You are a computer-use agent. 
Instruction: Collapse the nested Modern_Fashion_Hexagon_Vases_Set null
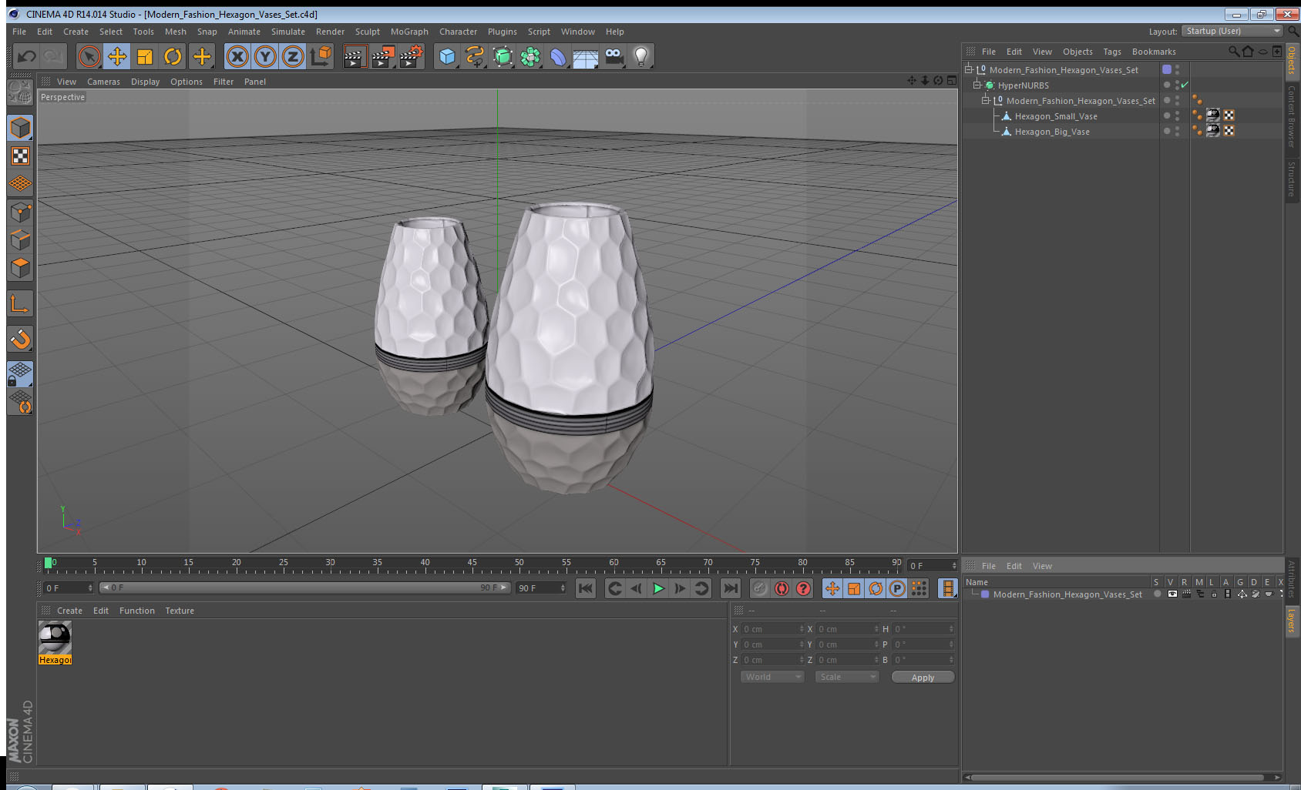tap(985, 100)
